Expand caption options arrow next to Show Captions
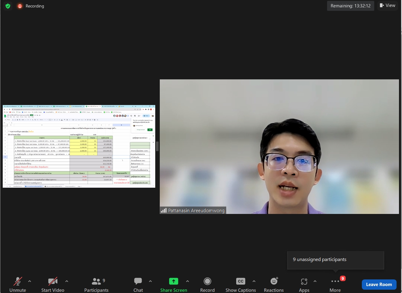Screen dimensions: 402x293 coord(254,281)
